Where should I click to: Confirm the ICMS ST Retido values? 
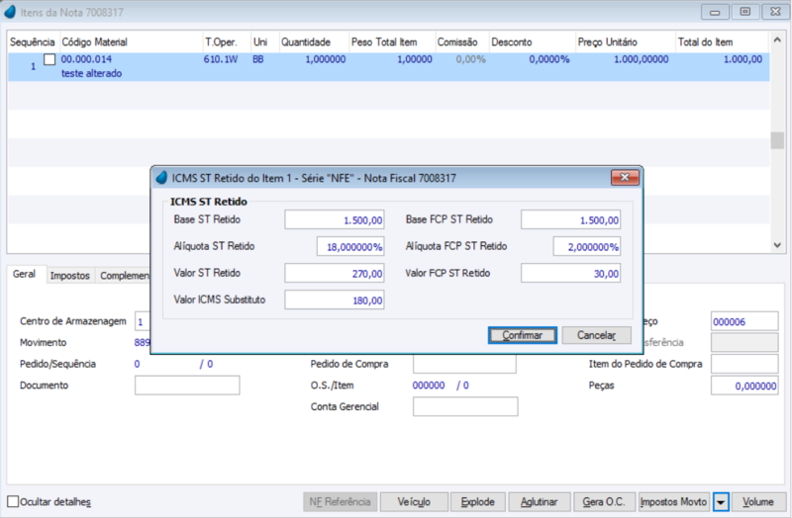pyautogui.click(x=523, y=335)
